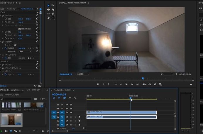The image size is (203, 134).
Task: Switch to the Media Browser tab
Action: 34,90
